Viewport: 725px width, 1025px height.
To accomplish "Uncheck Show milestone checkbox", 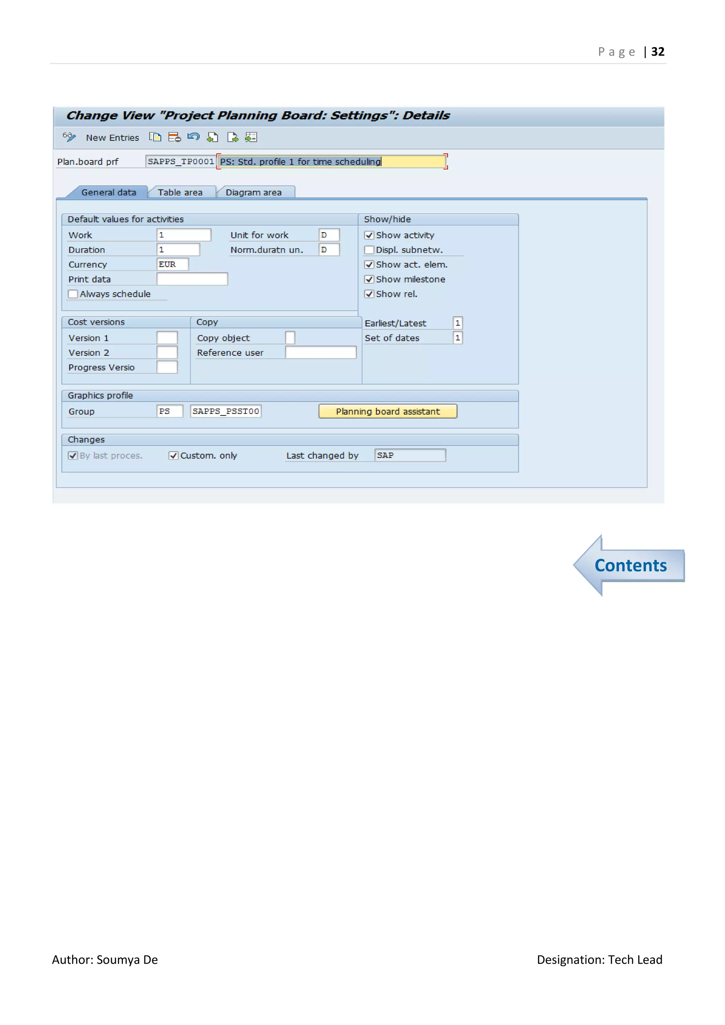I will pos(369,280).
